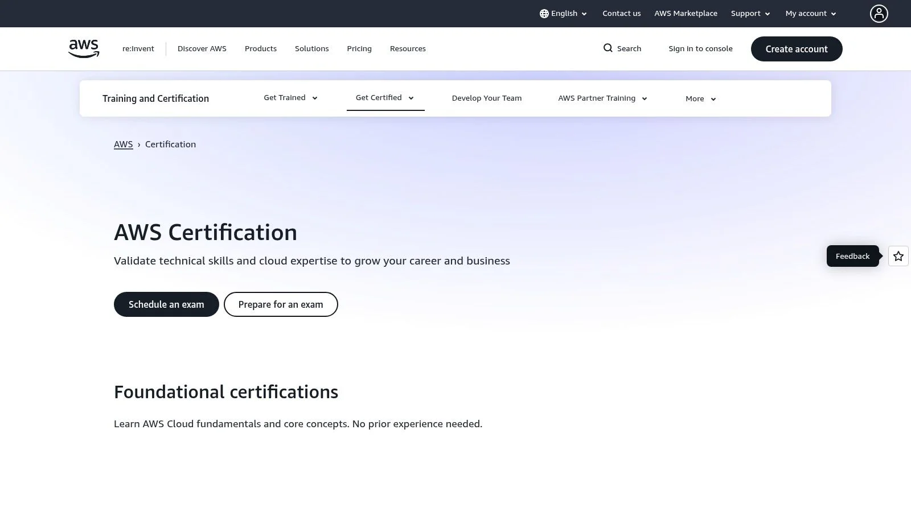Screen dimensions: 911x512
Task: Click Training and Certification title link
Action: 155,98
